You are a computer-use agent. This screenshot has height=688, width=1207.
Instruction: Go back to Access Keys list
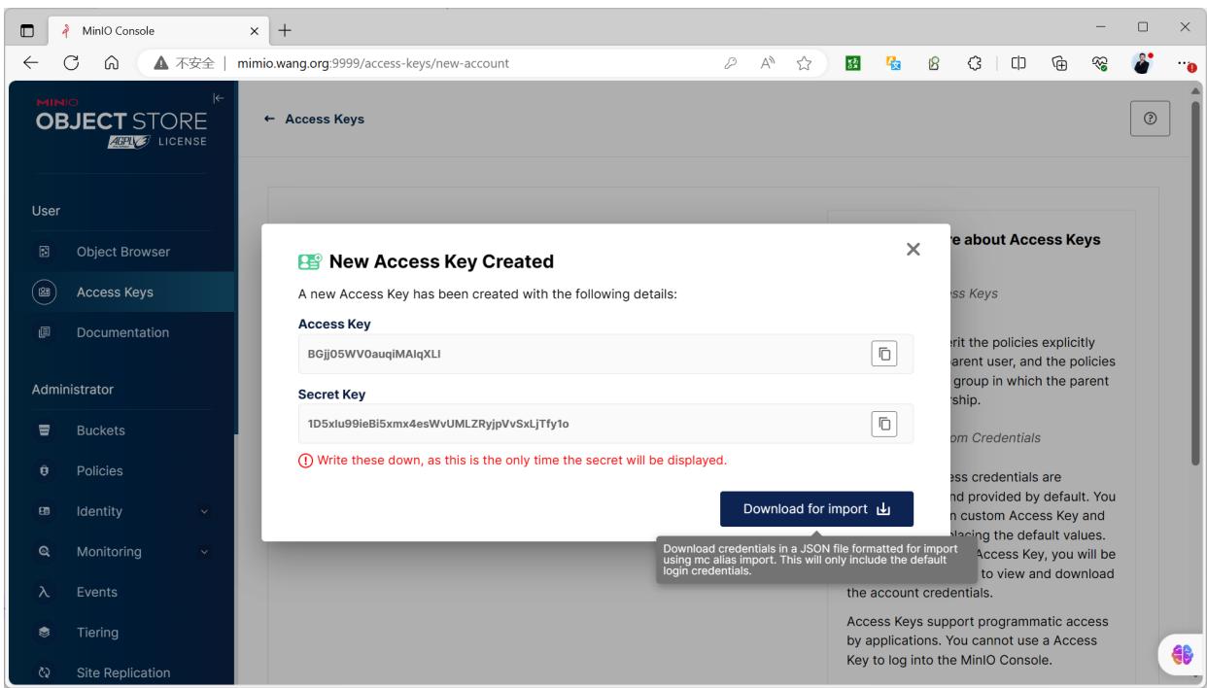click(315, 120)
